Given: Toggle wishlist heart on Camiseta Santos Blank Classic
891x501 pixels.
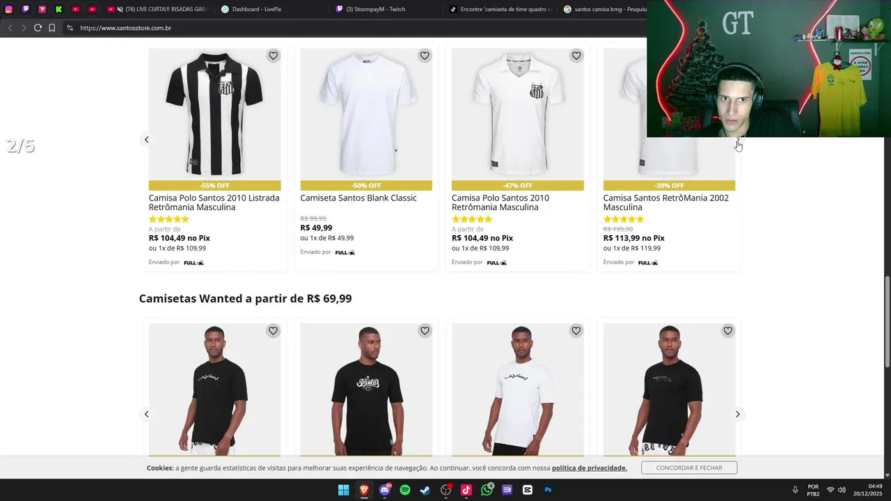Looking at the screenshot, I should 425,56.
